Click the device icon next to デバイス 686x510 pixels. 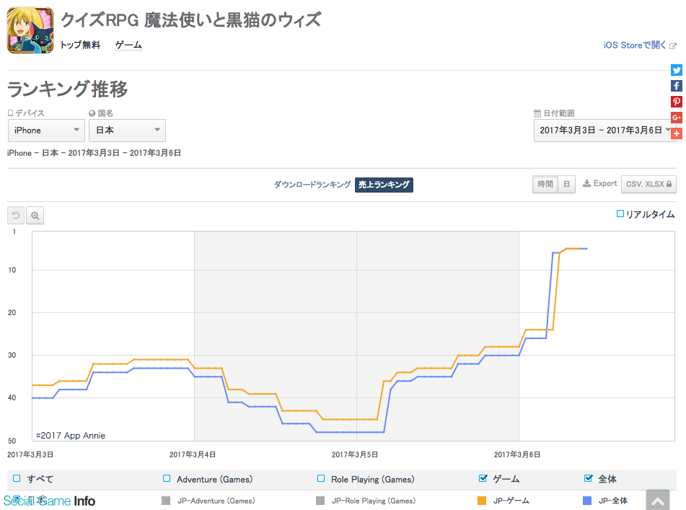coord(11,113)
